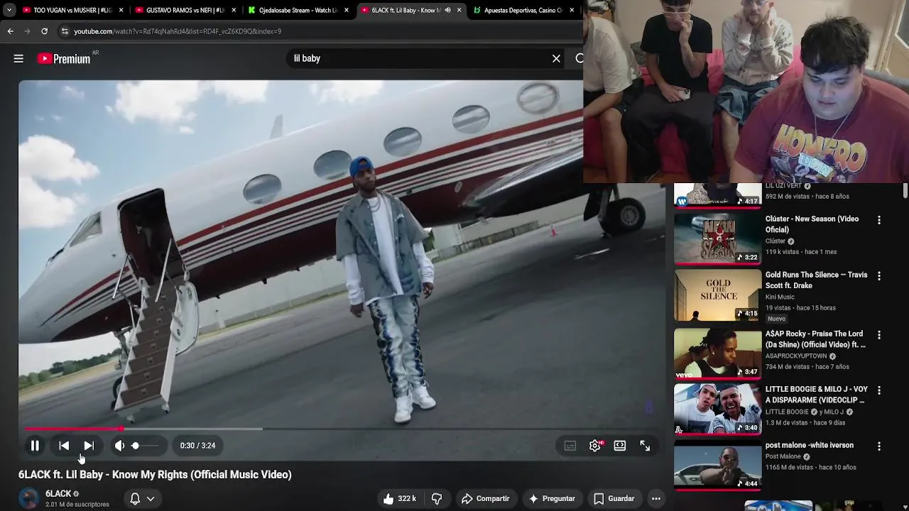Image resolution: width=909 pixels, height=511 pixels.
Task: Click the search magnifier button
Action: click(579, 59)
